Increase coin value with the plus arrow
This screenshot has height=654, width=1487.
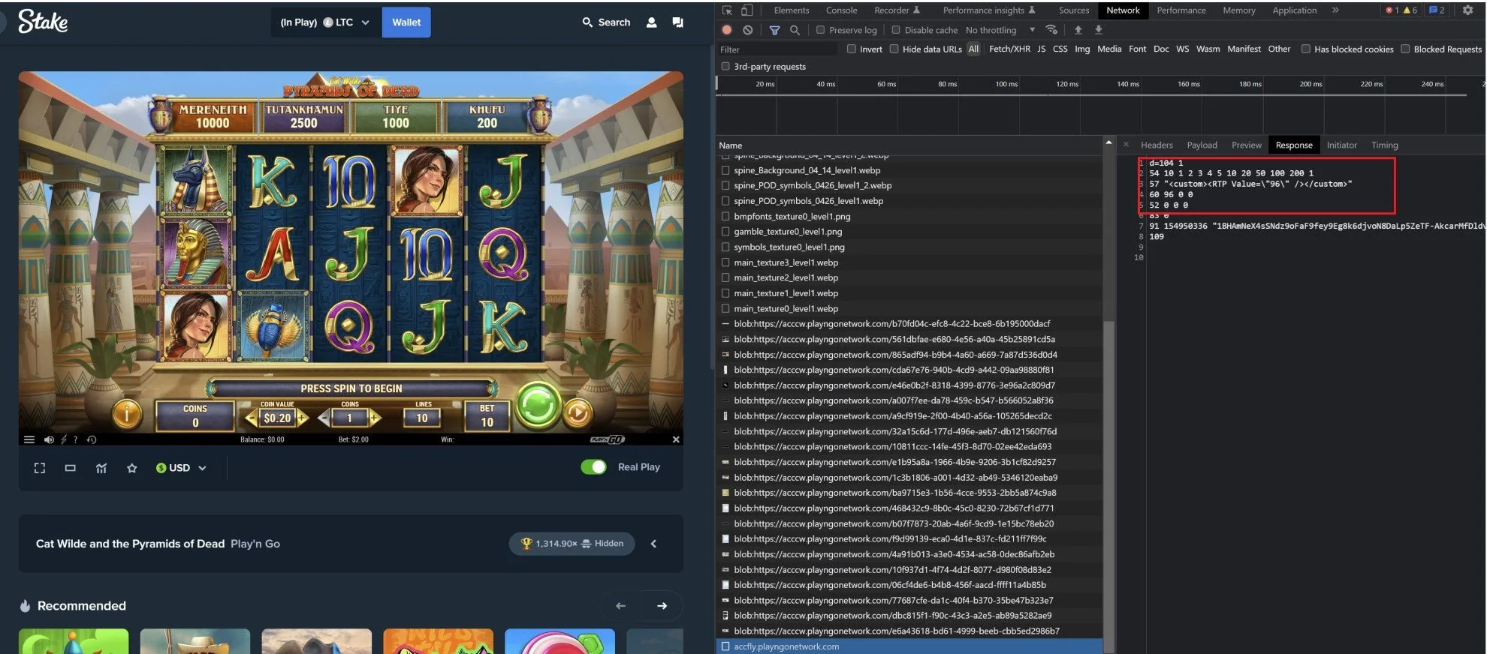303,418
